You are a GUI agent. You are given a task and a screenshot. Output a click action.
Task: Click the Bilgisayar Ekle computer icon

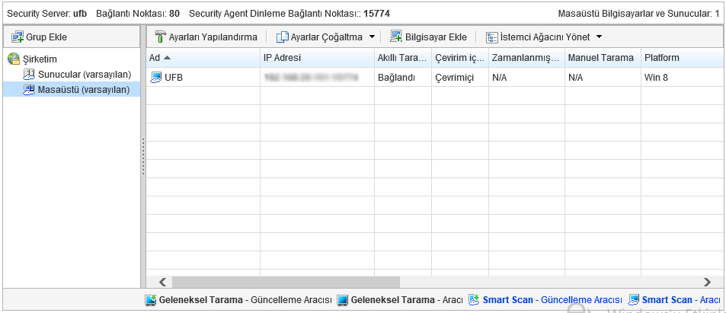click(x=396, y=37)
